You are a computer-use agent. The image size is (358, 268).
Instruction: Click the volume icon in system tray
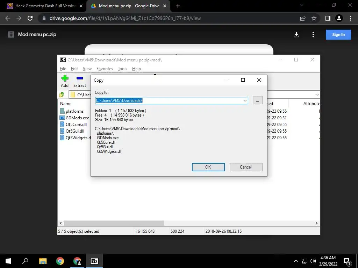313,261
